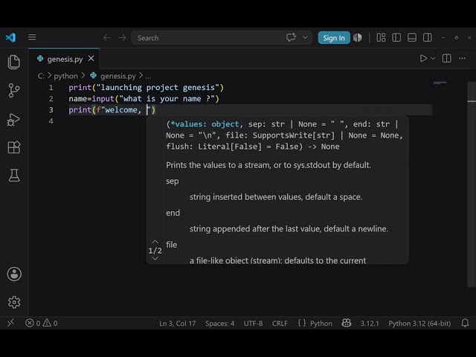Open Customize Layout icon
476x357 pixels.
point(381,37)
